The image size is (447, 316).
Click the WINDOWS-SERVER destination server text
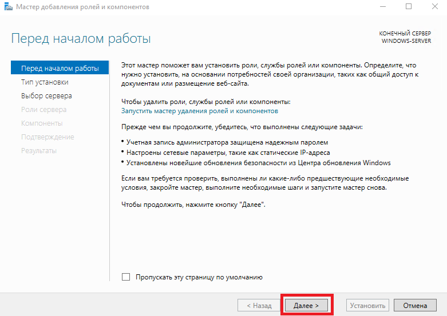406,41
